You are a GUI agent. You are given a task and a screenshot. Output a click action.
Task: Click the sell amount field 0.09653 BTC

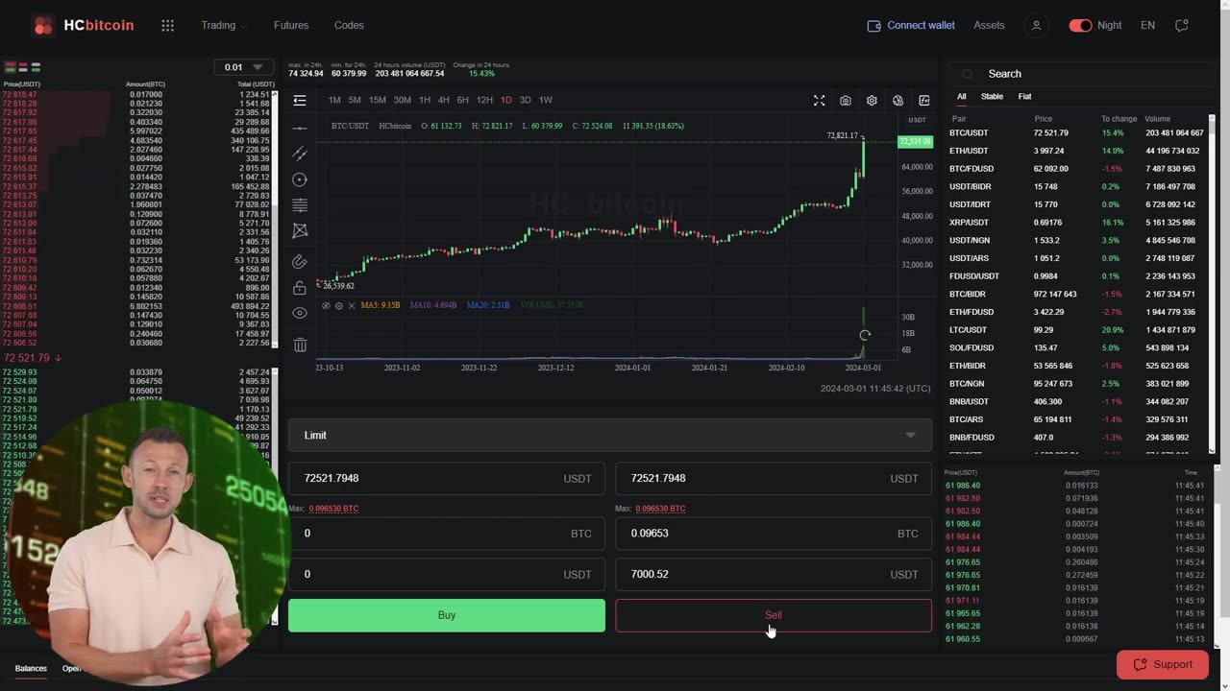[774, 533]
